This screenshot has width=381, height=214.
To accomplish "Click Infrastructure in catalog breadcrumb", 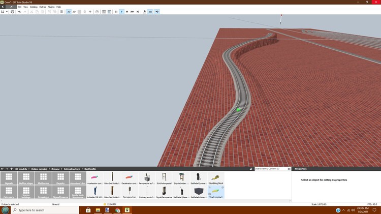I will 72,169.
